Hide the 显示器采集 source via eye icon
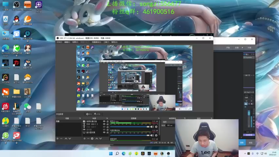 [104, 133]
